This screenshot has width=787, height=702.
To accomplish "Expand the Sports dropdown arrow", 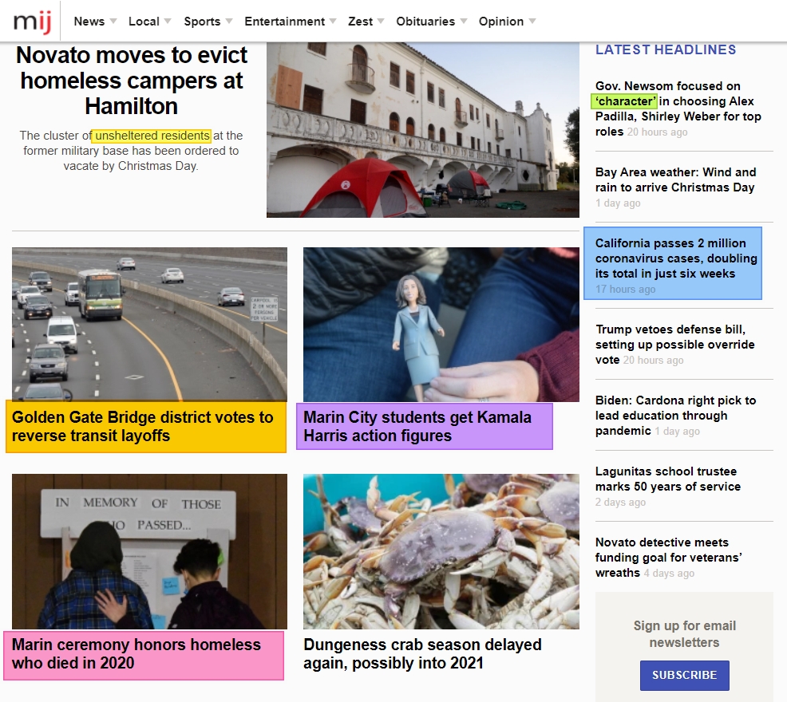I will [x=229, y=22].
